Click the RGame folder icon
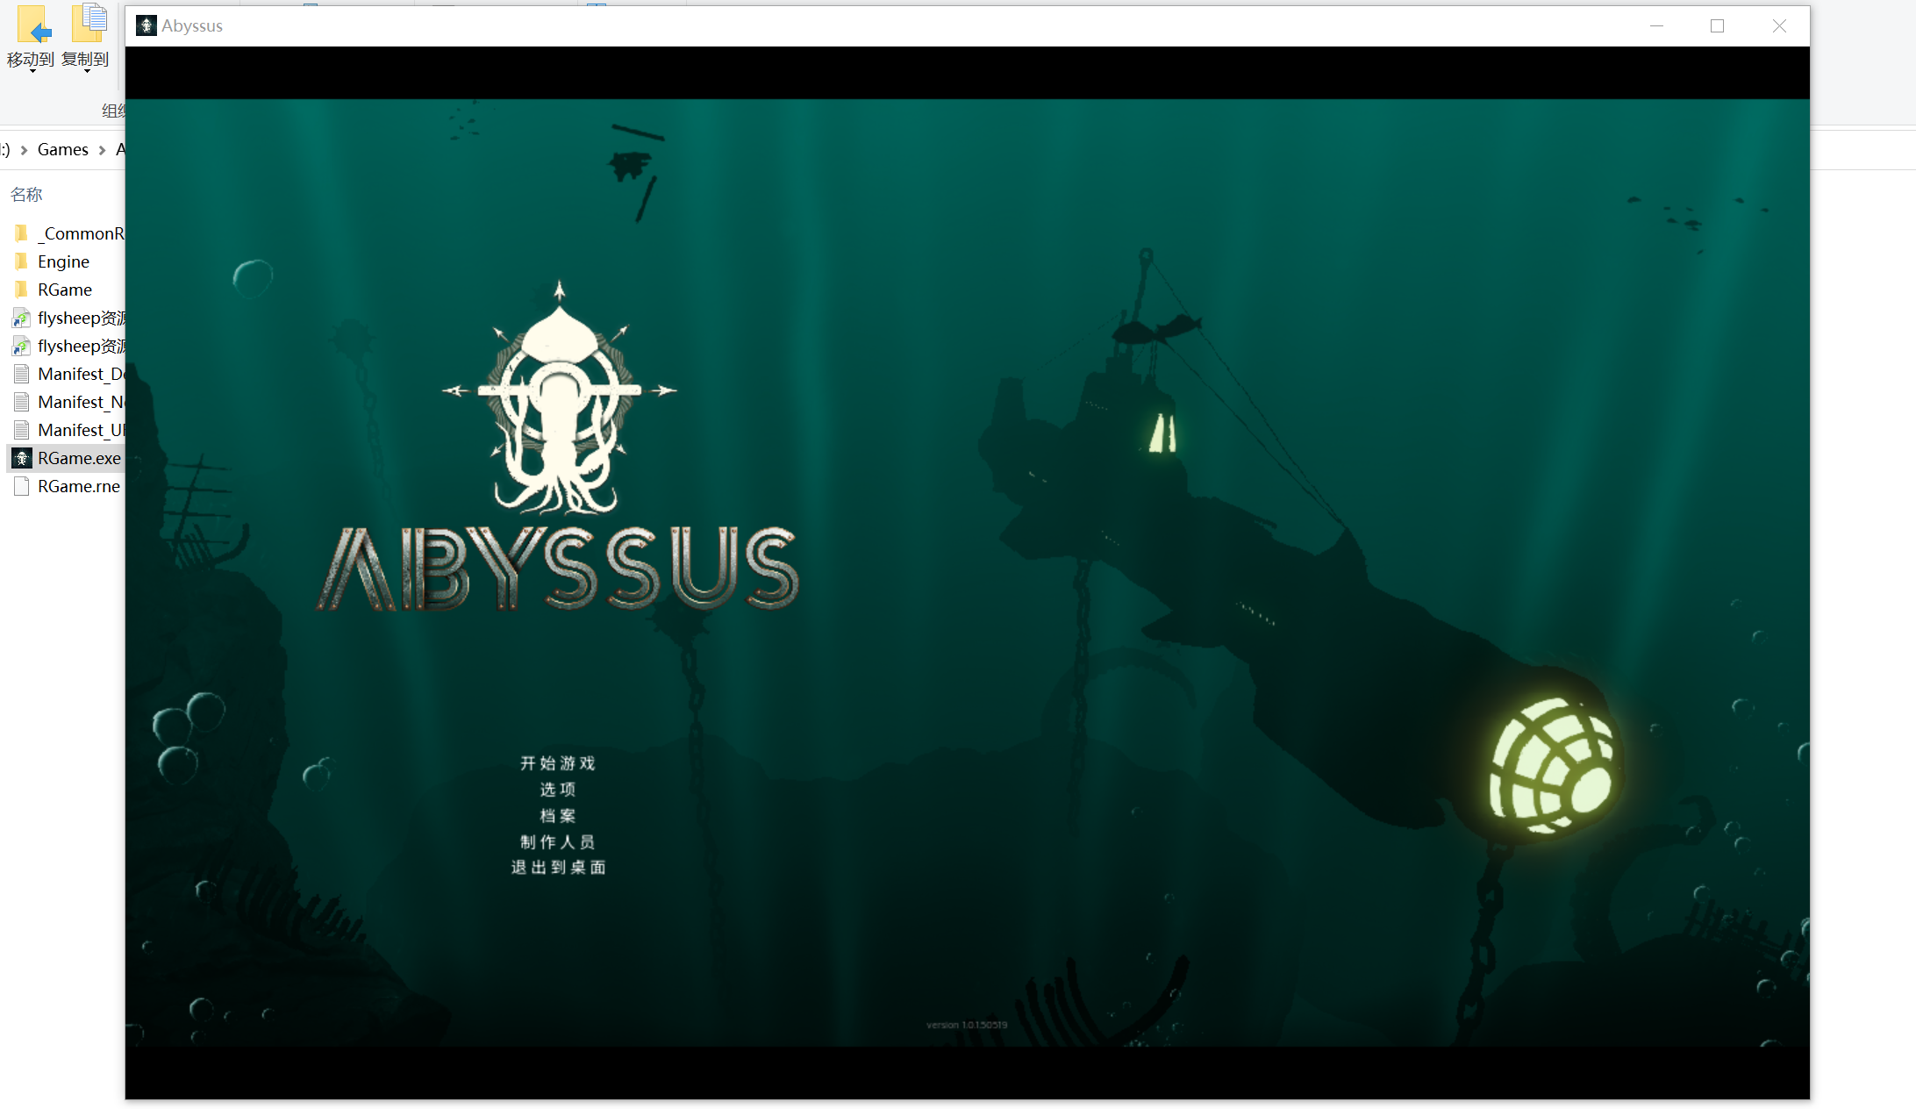 tap(22, 290)
